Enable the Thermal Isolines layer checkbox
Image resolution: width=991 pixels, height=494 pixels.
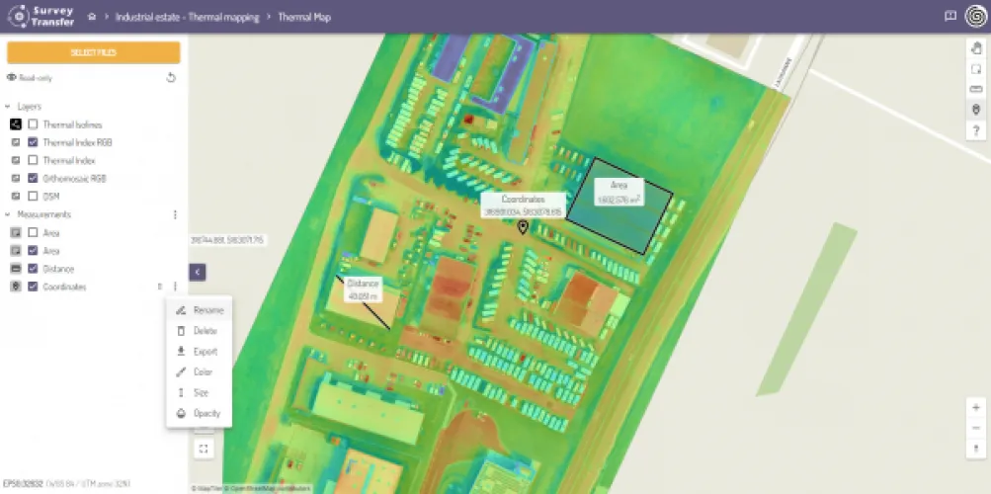(x=34, y=124)
